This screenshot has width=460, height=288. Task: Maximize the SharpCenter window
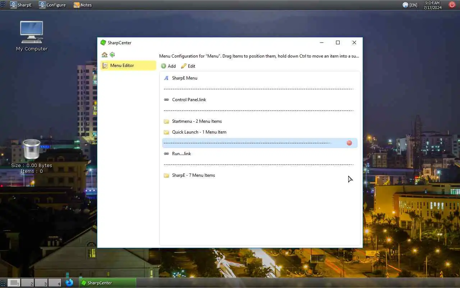click(x=338, y=42)
